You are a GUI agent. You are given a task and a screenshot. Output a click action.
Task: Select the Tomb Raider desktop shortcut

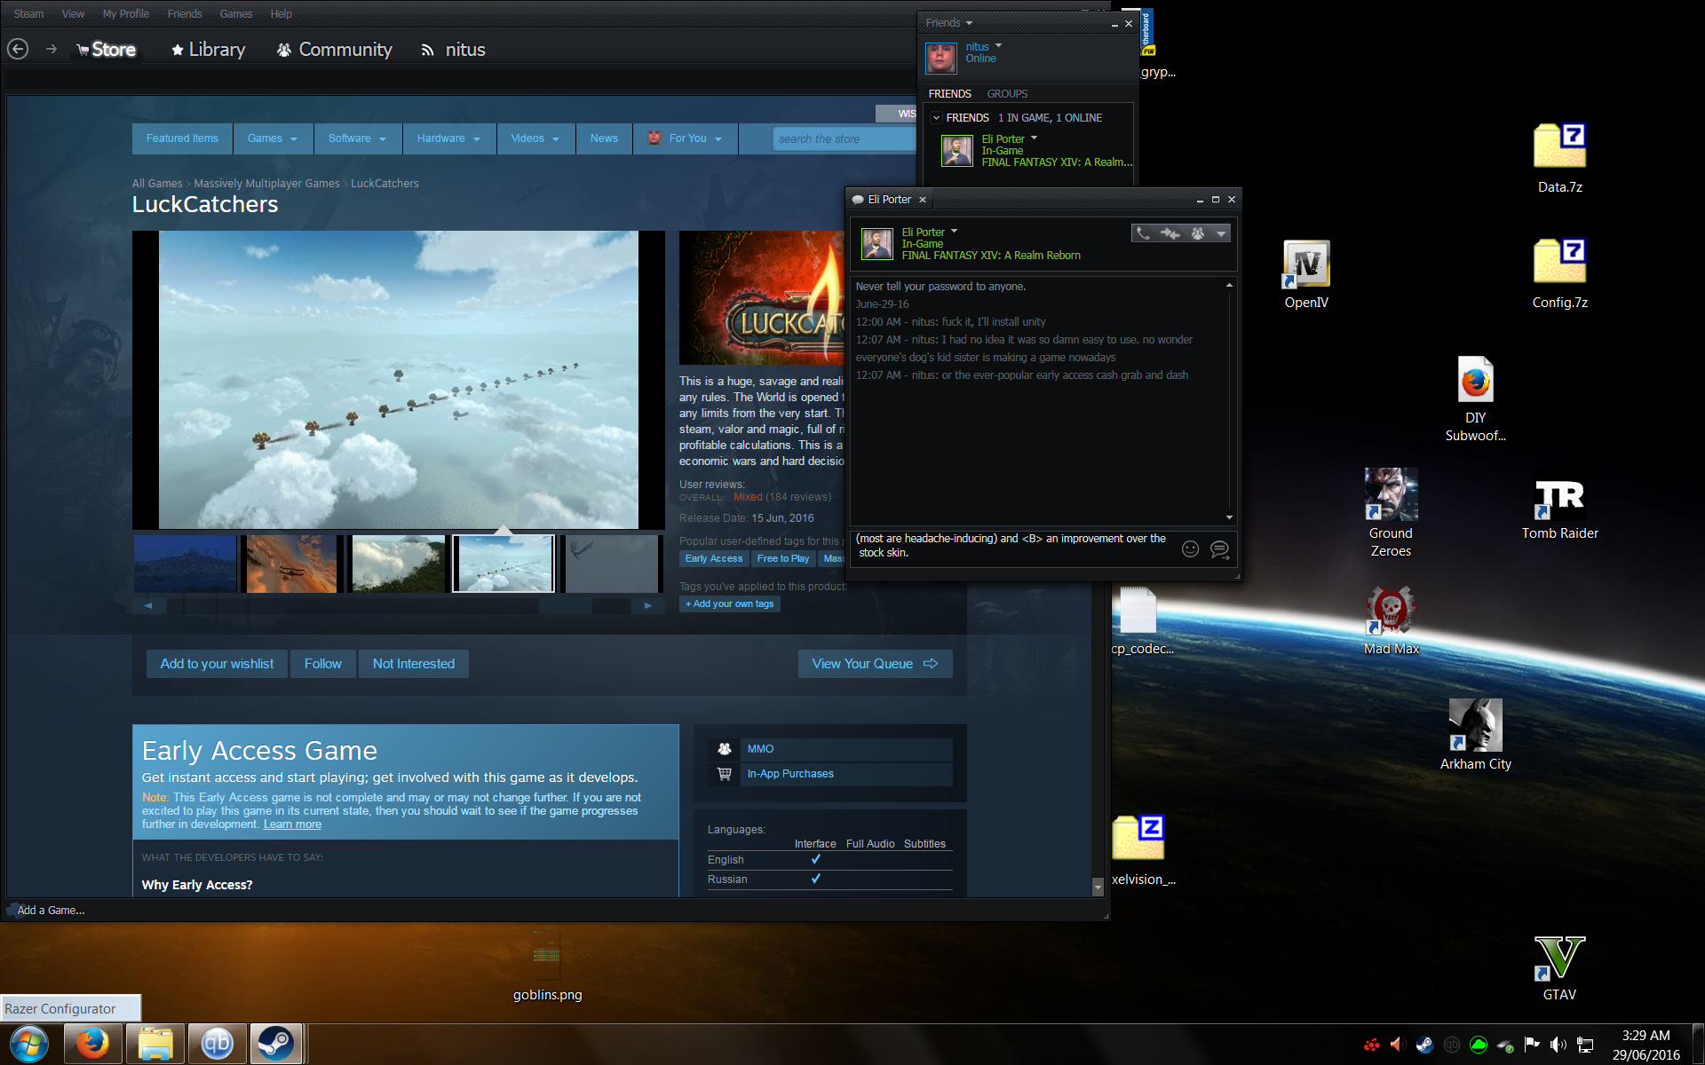[1560, 510]
